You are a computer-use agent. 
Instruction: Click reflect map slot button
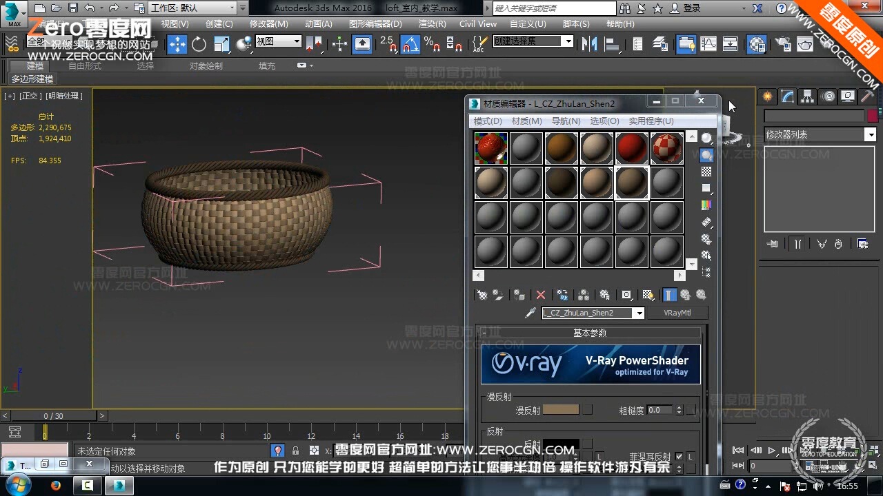pos(587,444)
